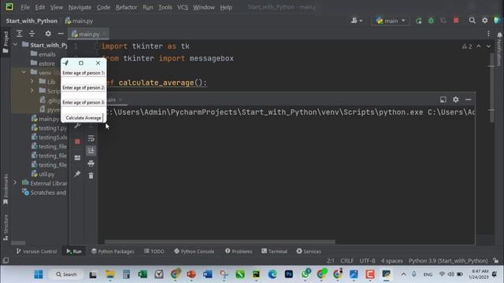Click the Debug bug icon
The image size is (504, 283).
pos(431,21)
